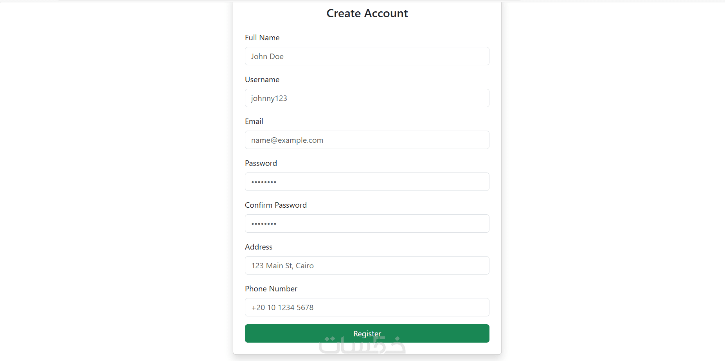Click the "Address" label text

click(x=259, y=247)
